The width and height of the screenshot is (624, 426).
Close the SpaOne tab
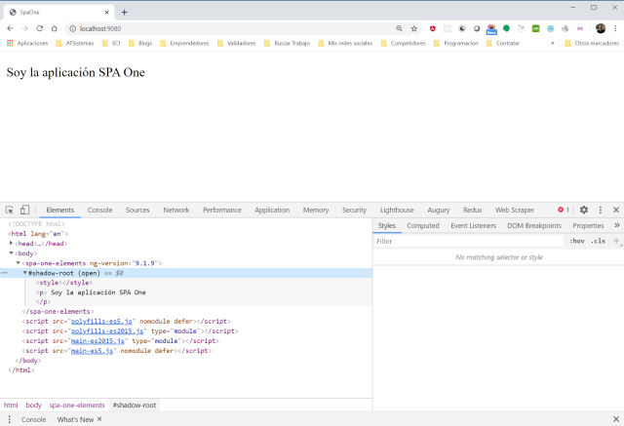[x=106, y=13]
